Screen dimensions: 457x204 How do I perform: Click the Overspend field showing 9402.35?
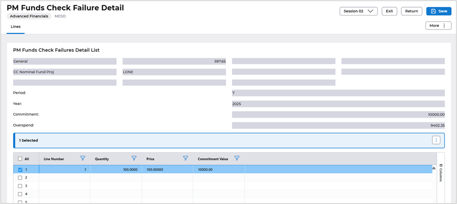coord(338,125)
